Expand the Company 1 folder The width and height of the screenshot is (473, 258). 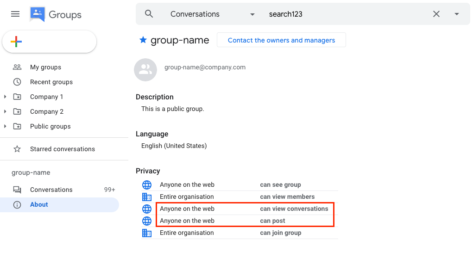[x=5, y=97]
